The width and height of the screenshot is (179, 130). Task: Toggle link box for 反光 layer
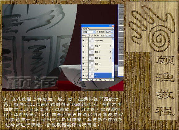click(x=87, y=69)
